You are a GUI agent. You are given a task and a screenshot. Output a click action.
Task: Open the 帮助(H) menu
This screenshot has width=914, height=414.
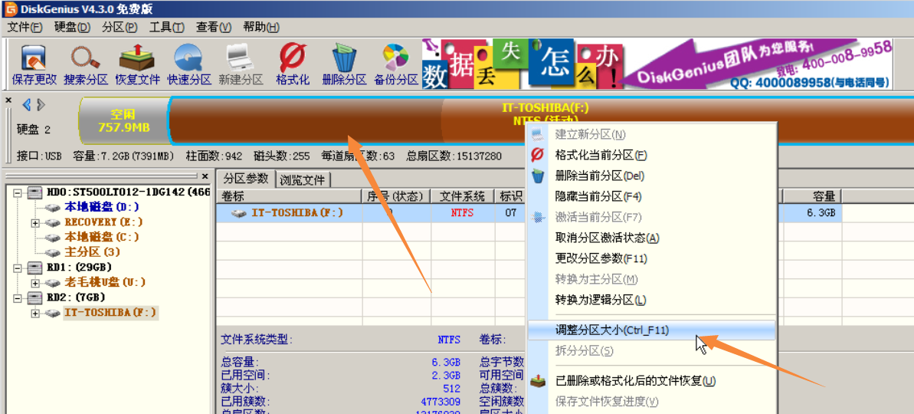point(262,28)
